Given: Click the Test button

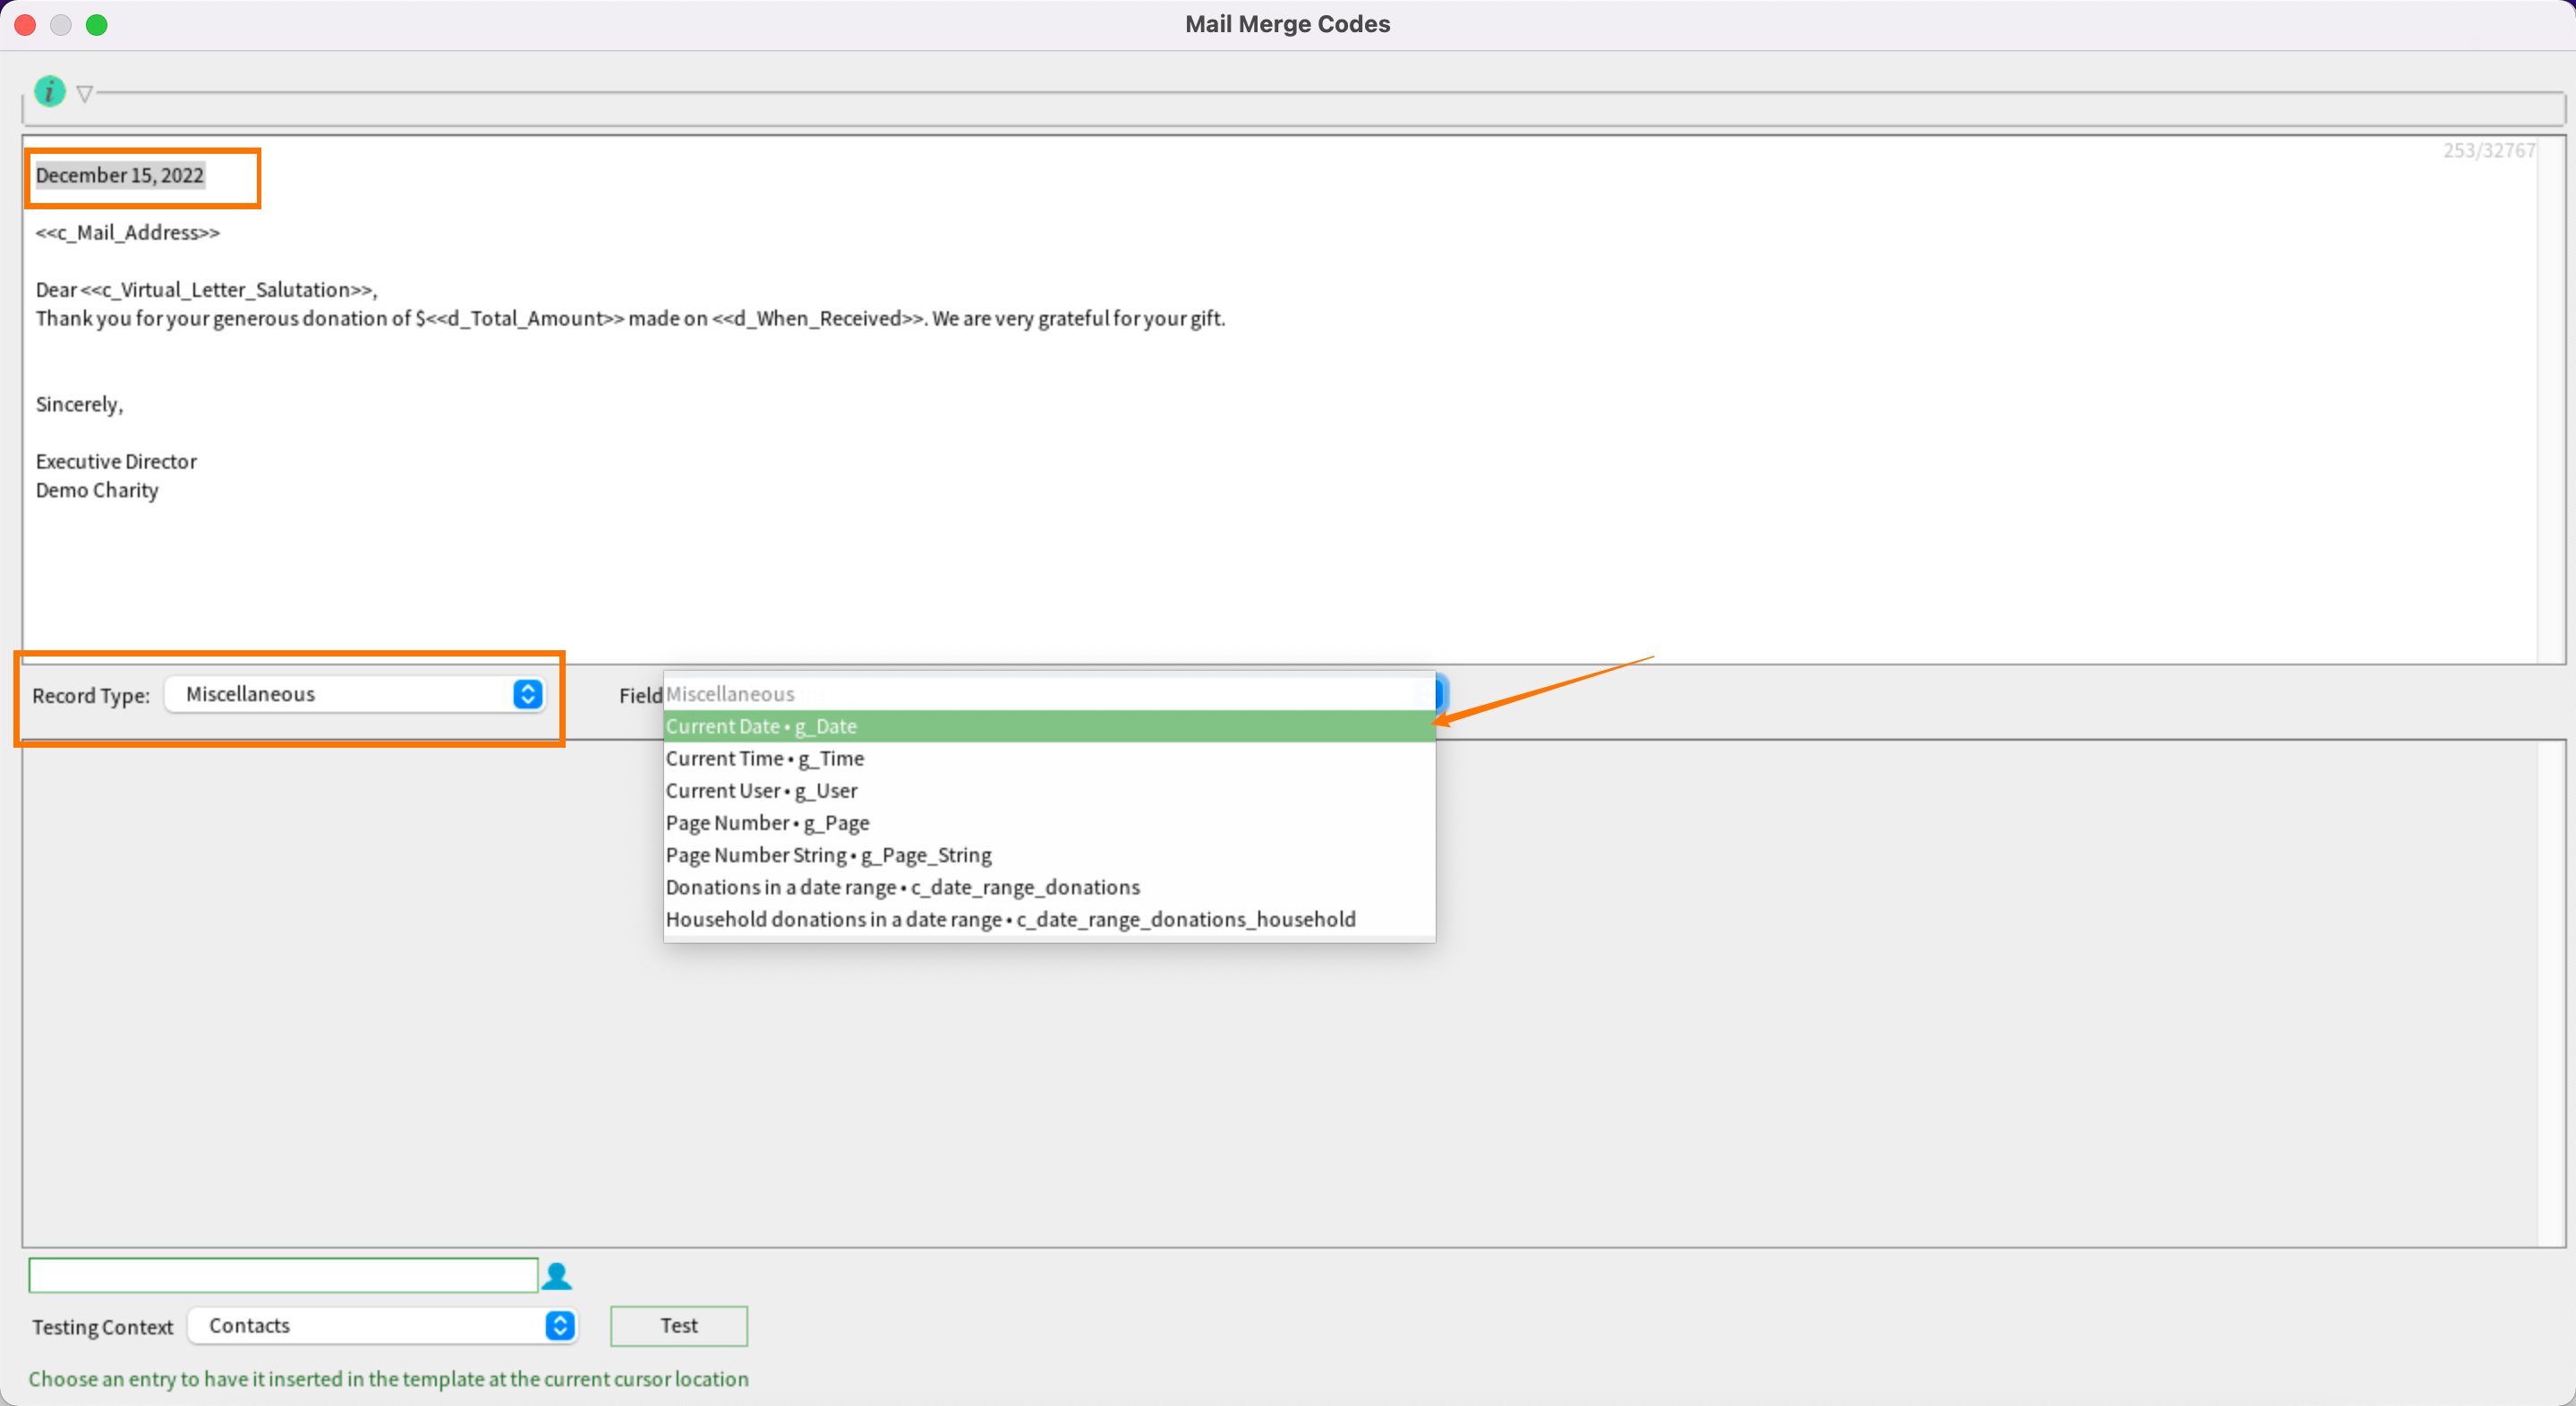Looking at the screenshot, I should pyautogui.click(x=679, y=1326).
